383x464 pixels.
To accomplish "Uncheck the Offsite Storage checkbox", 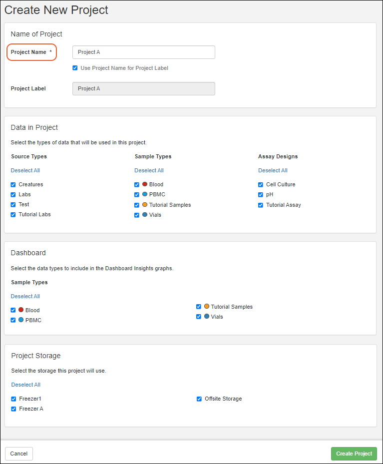I will coord(199,399).
